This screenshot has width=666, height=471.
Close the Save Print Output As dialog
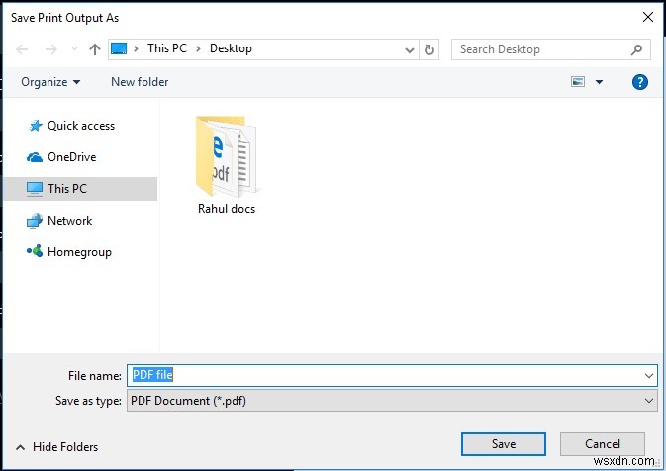[x=648, y=18]
